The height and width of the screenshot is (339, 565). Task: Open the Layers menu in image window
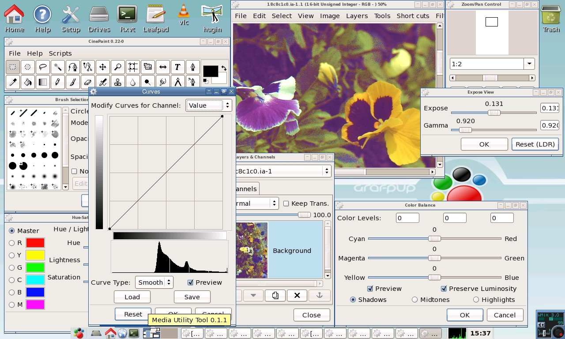coord(357,16)
